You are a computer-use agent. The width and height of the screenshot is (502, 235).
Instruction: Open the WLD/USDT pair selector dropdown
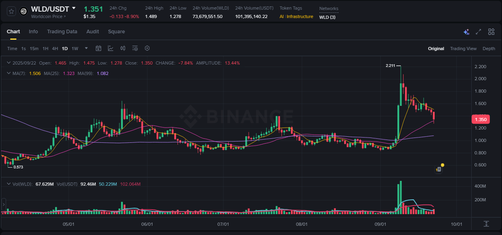coord(52,8)
